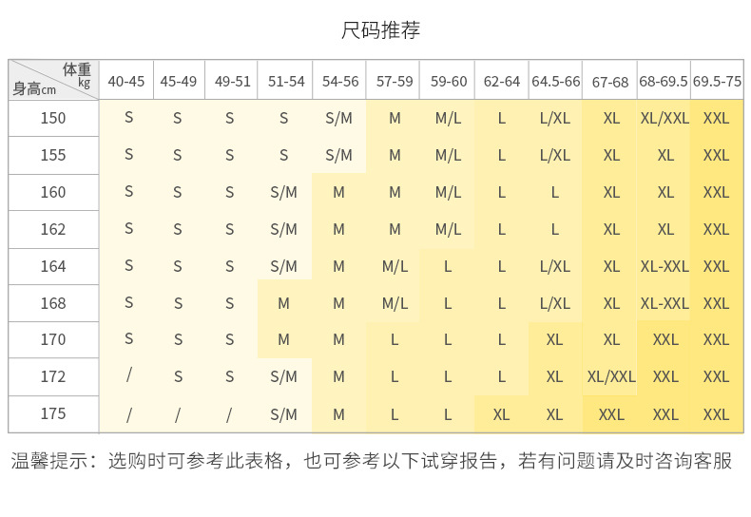Screen dimensions: 751x517
Task: Click the 155 height row header
Action: pos(53,155)
